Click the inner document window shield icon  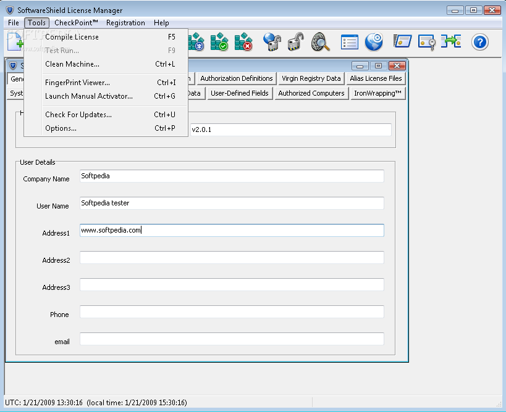tap(13, 66)
